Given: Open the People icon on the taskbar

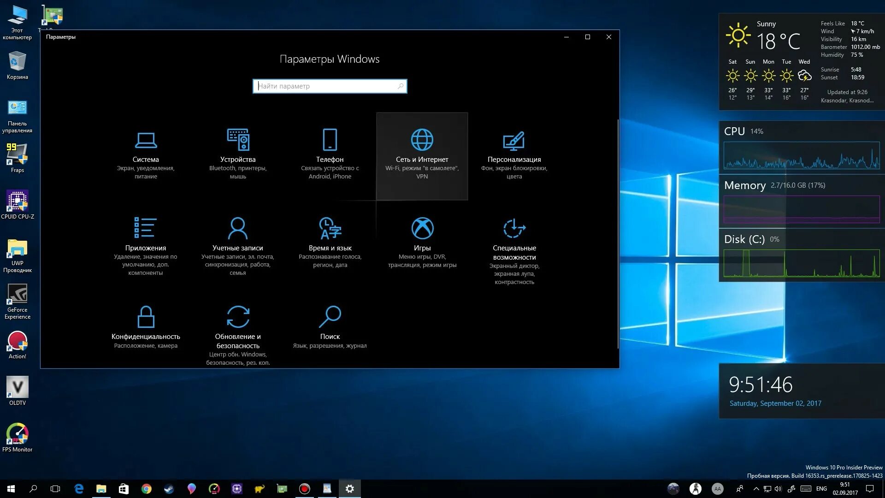Looking at the screenshot, I should pos(740,489).
